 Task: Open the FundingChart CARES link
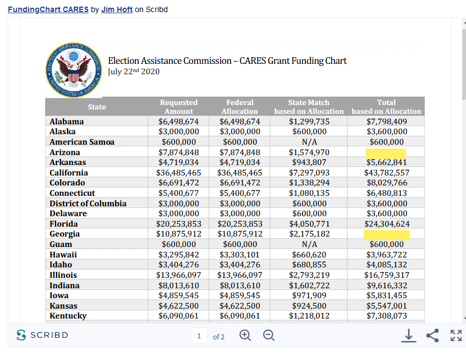[48, 9]
